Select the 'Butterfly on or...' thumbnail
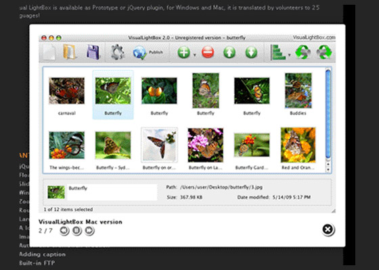This screenshot has width=379, height=270. click(159, 144)
